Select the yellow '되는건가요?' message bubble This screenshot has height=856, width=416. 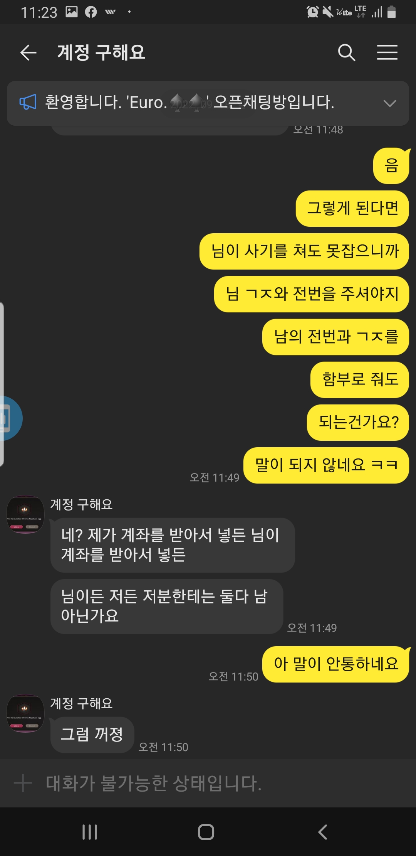[x=358, y=422]
